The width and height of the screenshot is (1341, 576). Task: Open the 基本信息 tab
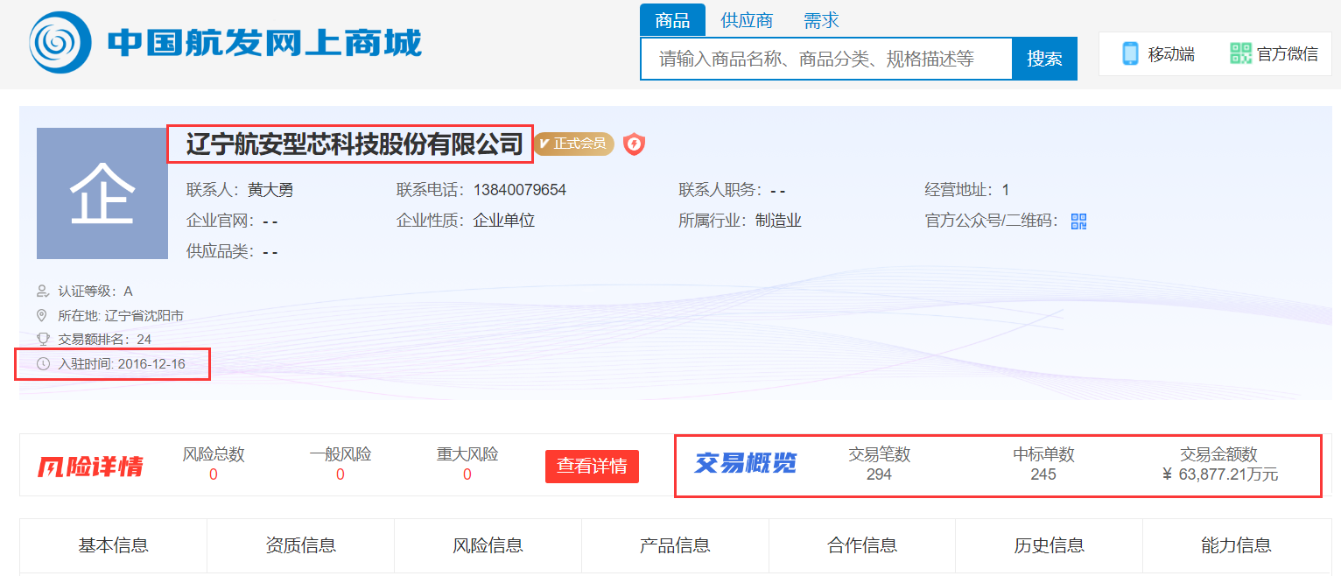114,545
